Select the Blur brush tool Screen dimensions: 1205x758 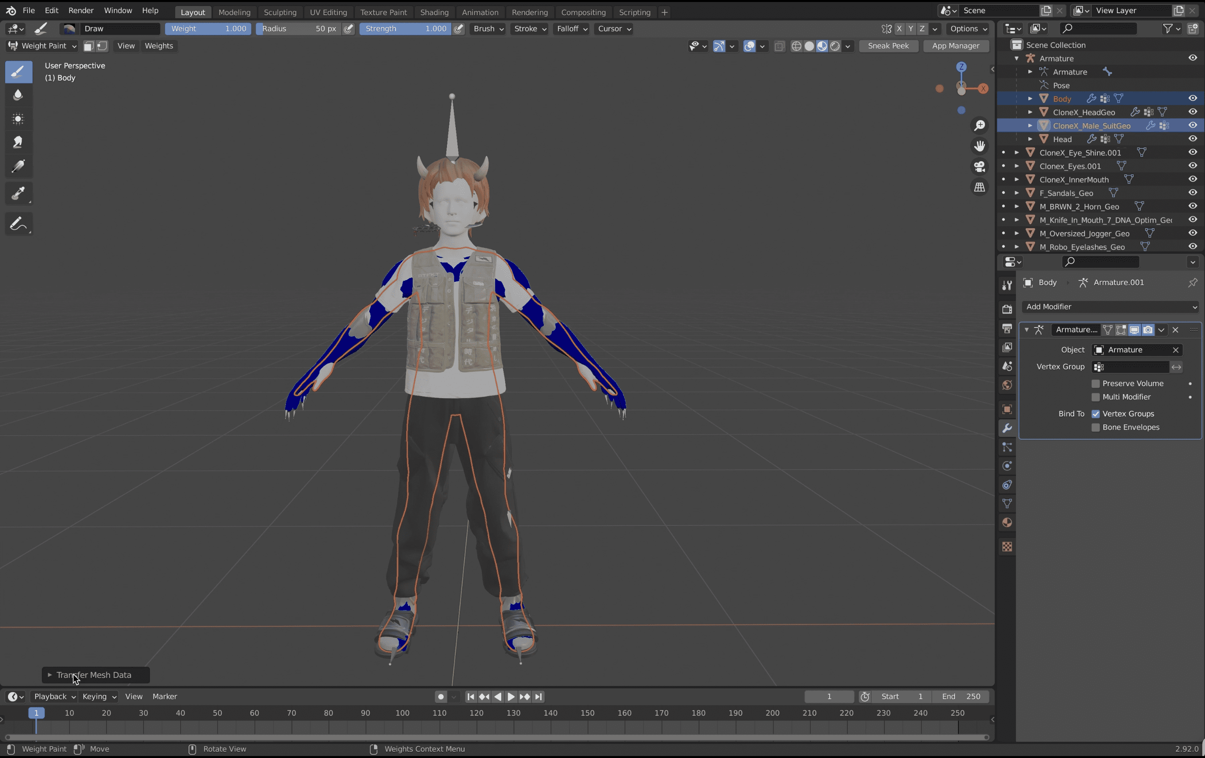click(18, 95)
